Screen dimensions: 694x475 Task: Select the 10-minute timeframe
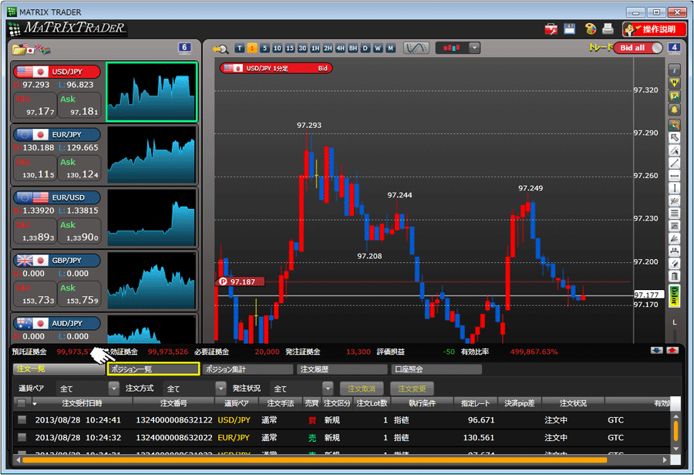pyautogui.click(x=277, y=49)
